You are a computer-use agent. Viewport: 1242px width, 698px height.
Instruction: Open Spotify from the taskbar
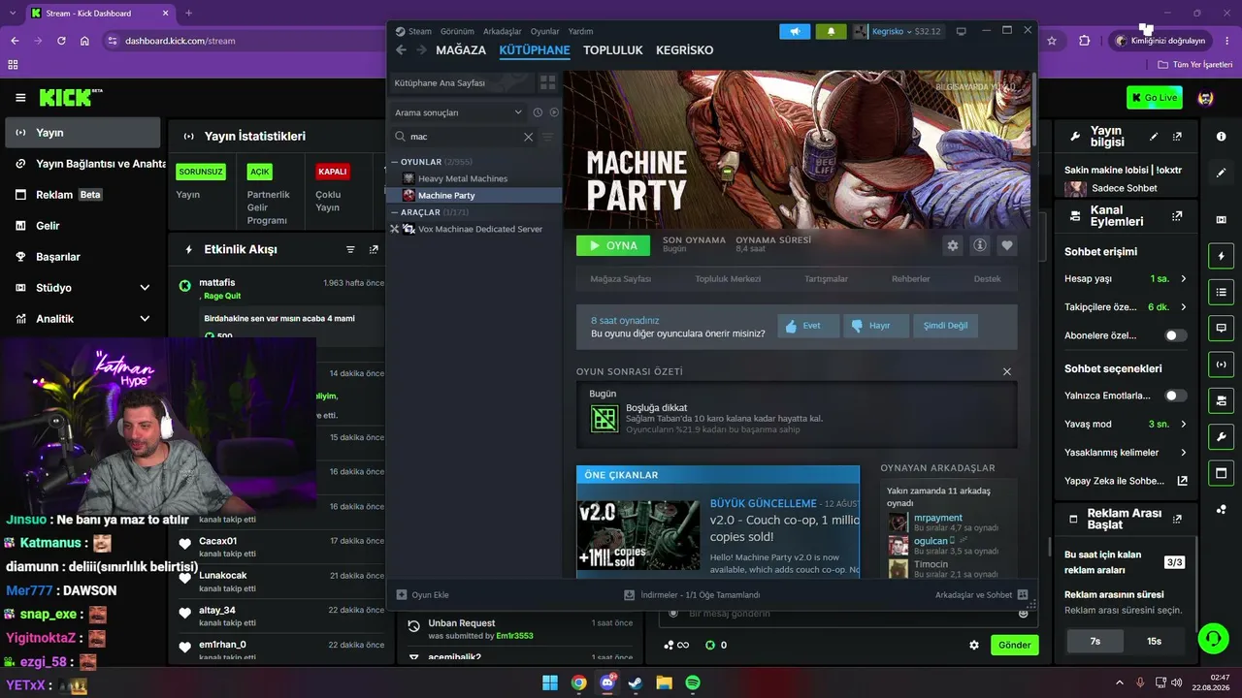(x=693, y=682)
